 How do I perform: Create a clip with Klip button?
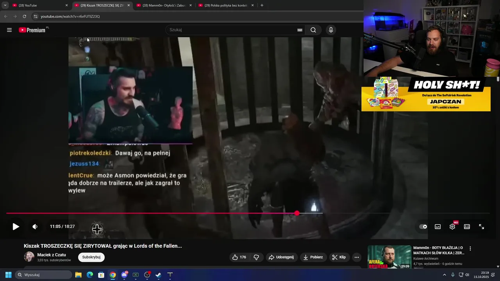coord(339,257)
